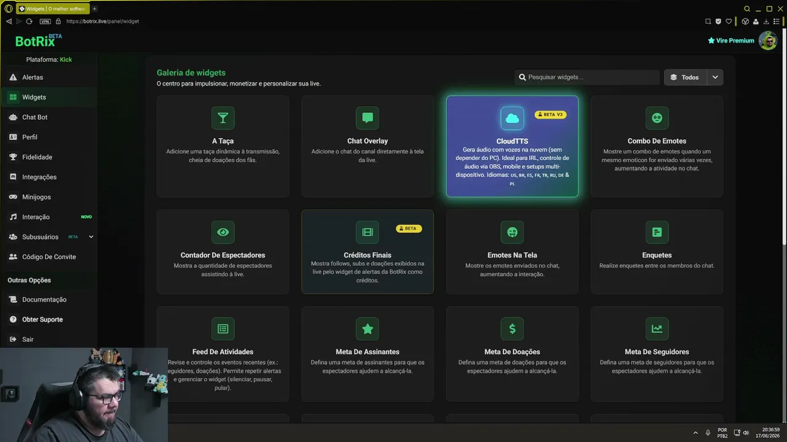Expand the Subusuários submenu chevron
The image size is (787, 442).
coord(91,237)
